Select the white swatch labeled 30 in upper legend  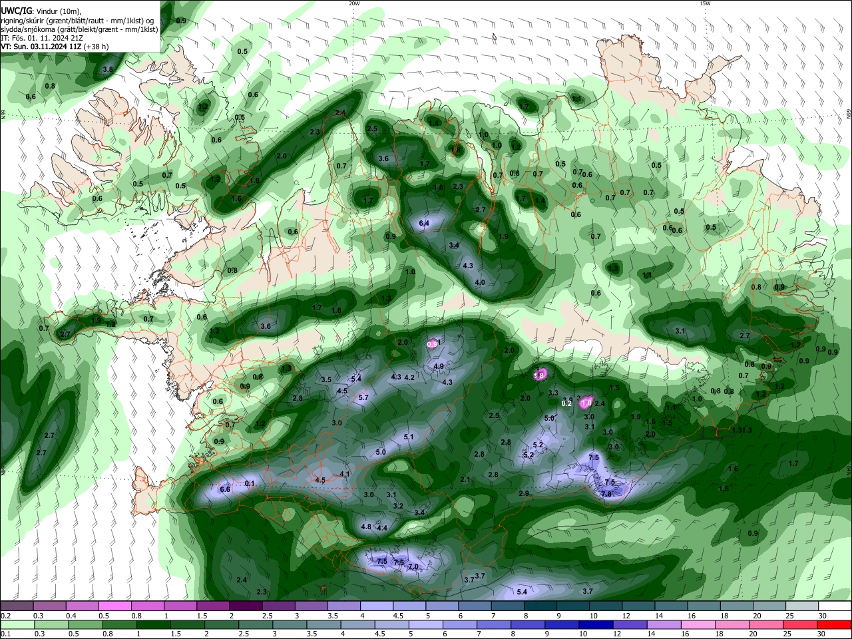click(835, 606)
